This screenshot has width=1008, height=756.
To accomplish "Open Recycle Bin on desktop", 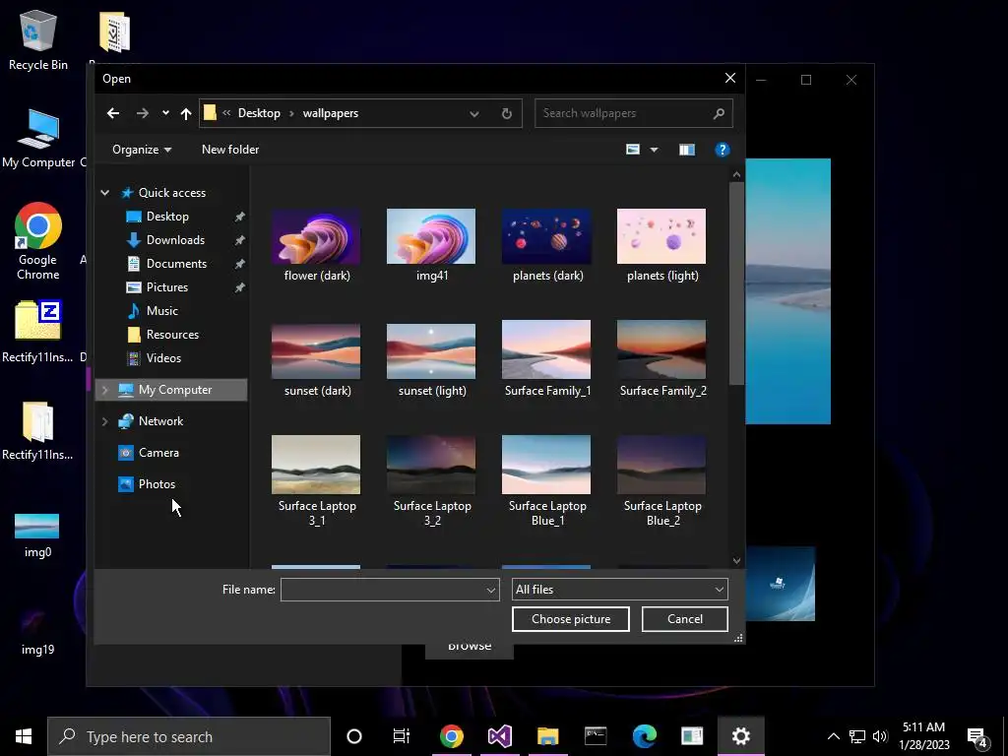I will [x=38, y=39].
